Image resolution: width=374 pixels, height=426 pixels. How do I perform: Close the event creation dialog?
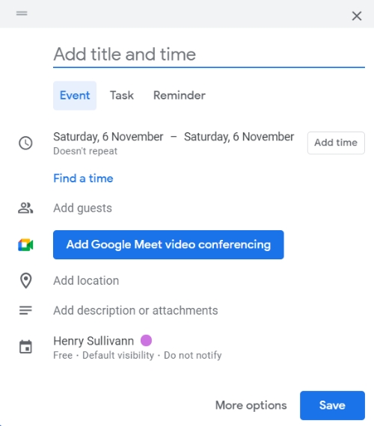[357, 16]
